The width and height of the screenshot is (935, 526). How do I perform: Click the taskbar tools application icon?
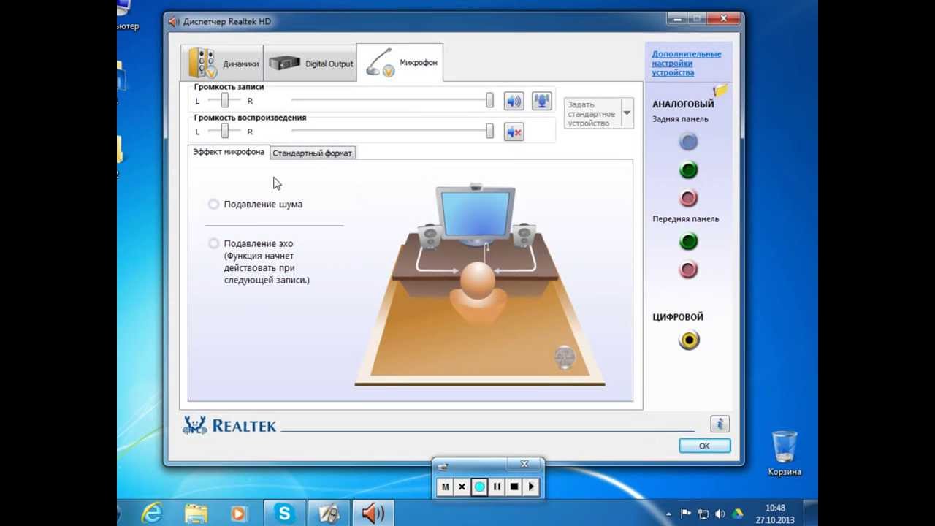329,514
